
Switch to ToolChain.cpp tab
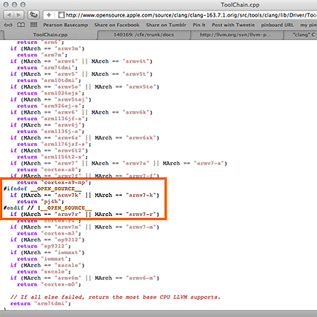[50, 35]
